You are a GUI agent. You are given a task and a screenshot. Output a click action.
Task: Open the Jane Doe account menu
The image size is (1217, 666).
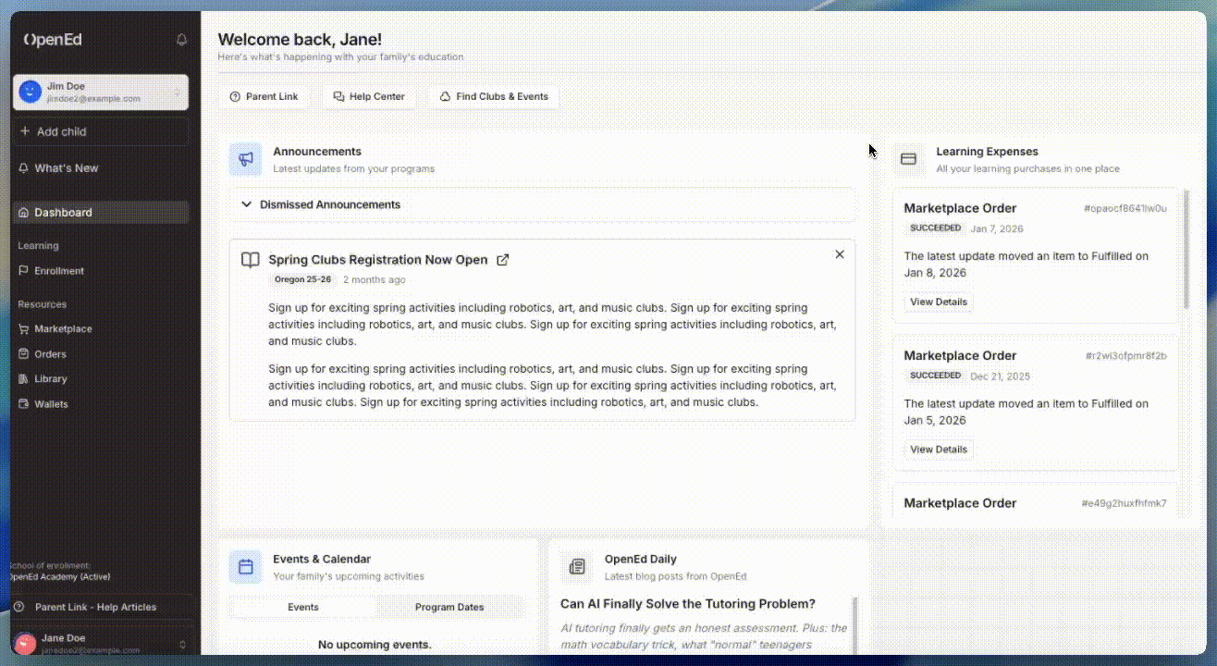(x=100, y=643)
